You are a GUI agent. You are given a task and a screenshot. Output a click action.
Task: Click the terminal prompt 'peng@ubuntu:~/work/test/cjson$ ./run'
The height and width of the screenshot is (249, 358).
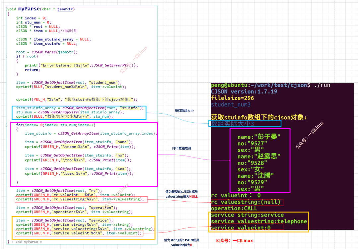click(x=270, y=85)
